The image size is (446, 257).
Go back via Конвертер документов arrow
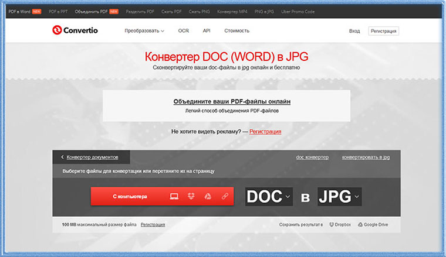(x=63, y=157)
